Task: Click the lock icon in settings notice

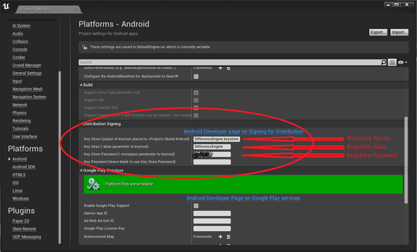Action: click(x=85, y=47)
